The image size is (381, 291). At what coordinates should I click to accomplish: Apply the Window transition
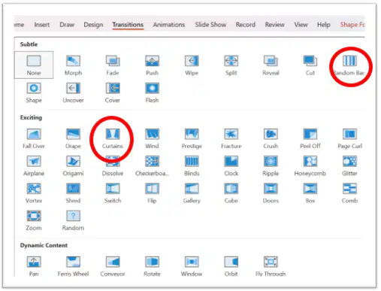[192, 266]
